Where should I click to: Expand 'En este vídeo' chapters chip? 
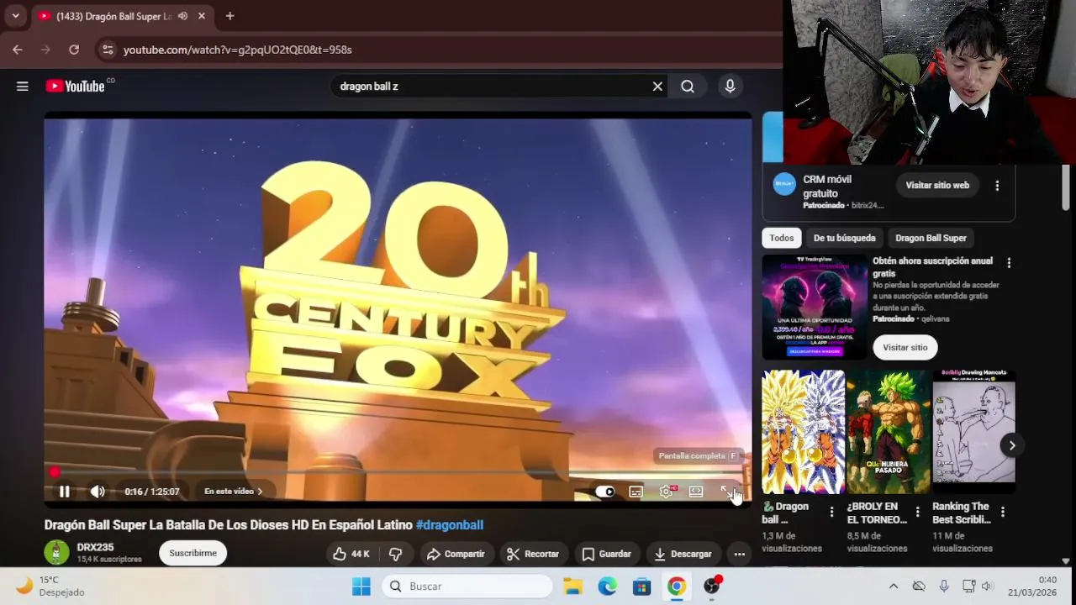pyautogui.click(x=234, y=492)
